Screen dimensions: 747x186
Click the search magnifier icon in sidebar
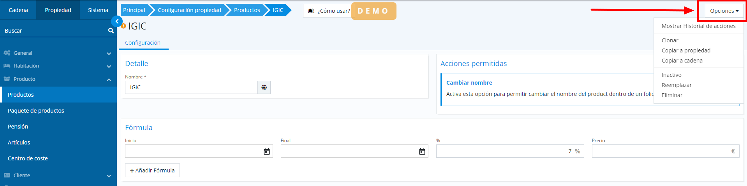[111, 31]
